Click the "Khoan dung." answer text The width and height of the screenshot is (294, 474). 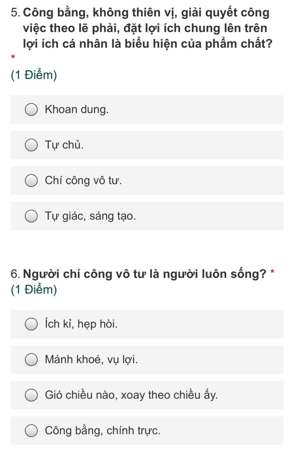click(x=77, y=109)
